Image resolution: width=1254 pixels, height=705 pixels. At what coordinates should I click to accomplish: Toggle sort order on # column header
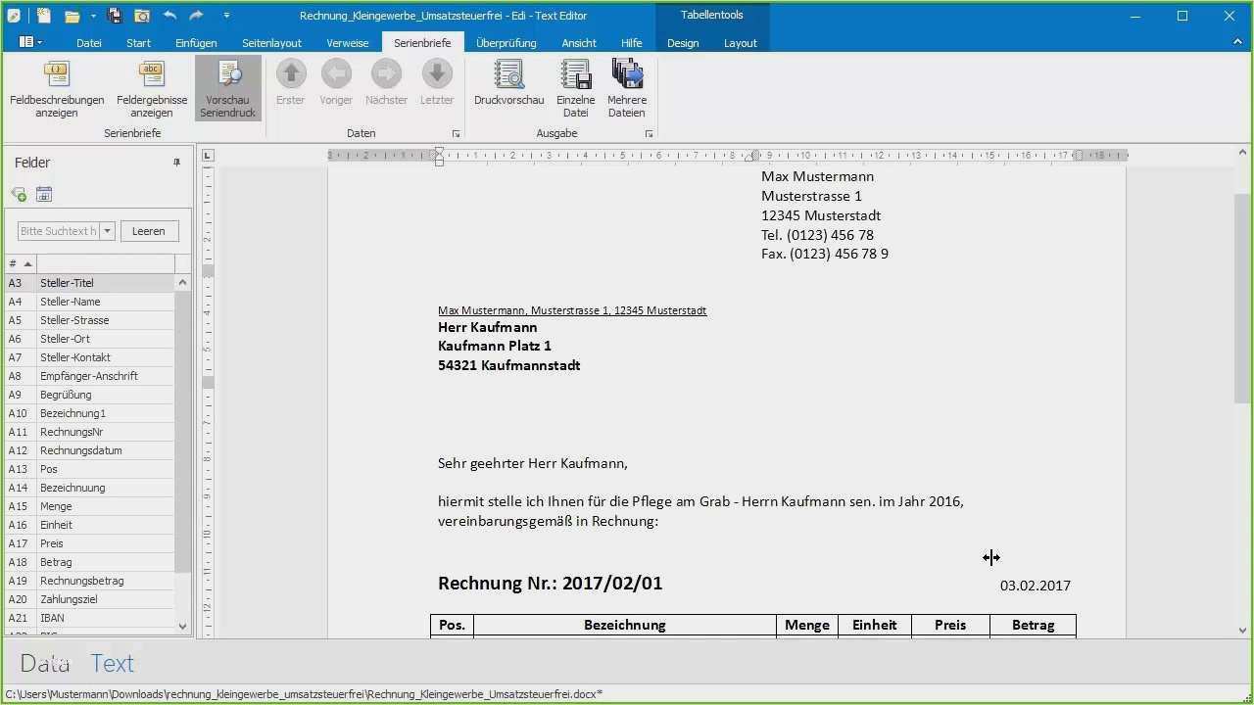pyautogui.click(x=20, y=264)
